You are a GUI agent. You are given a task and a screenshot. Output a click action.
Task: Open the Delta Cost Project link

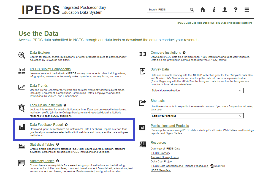[161, 162]
